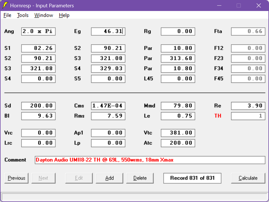Click the Bl field with 9.63

click(x=38, y=116)
